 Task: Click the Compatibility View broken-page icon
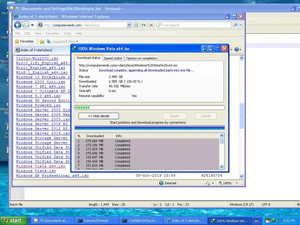pyautogui.click(x=136, y=25)
